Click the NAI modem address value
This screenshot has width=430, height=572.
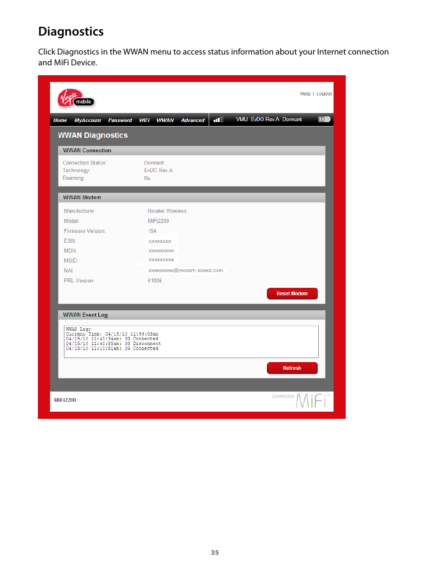click(185, 271)
